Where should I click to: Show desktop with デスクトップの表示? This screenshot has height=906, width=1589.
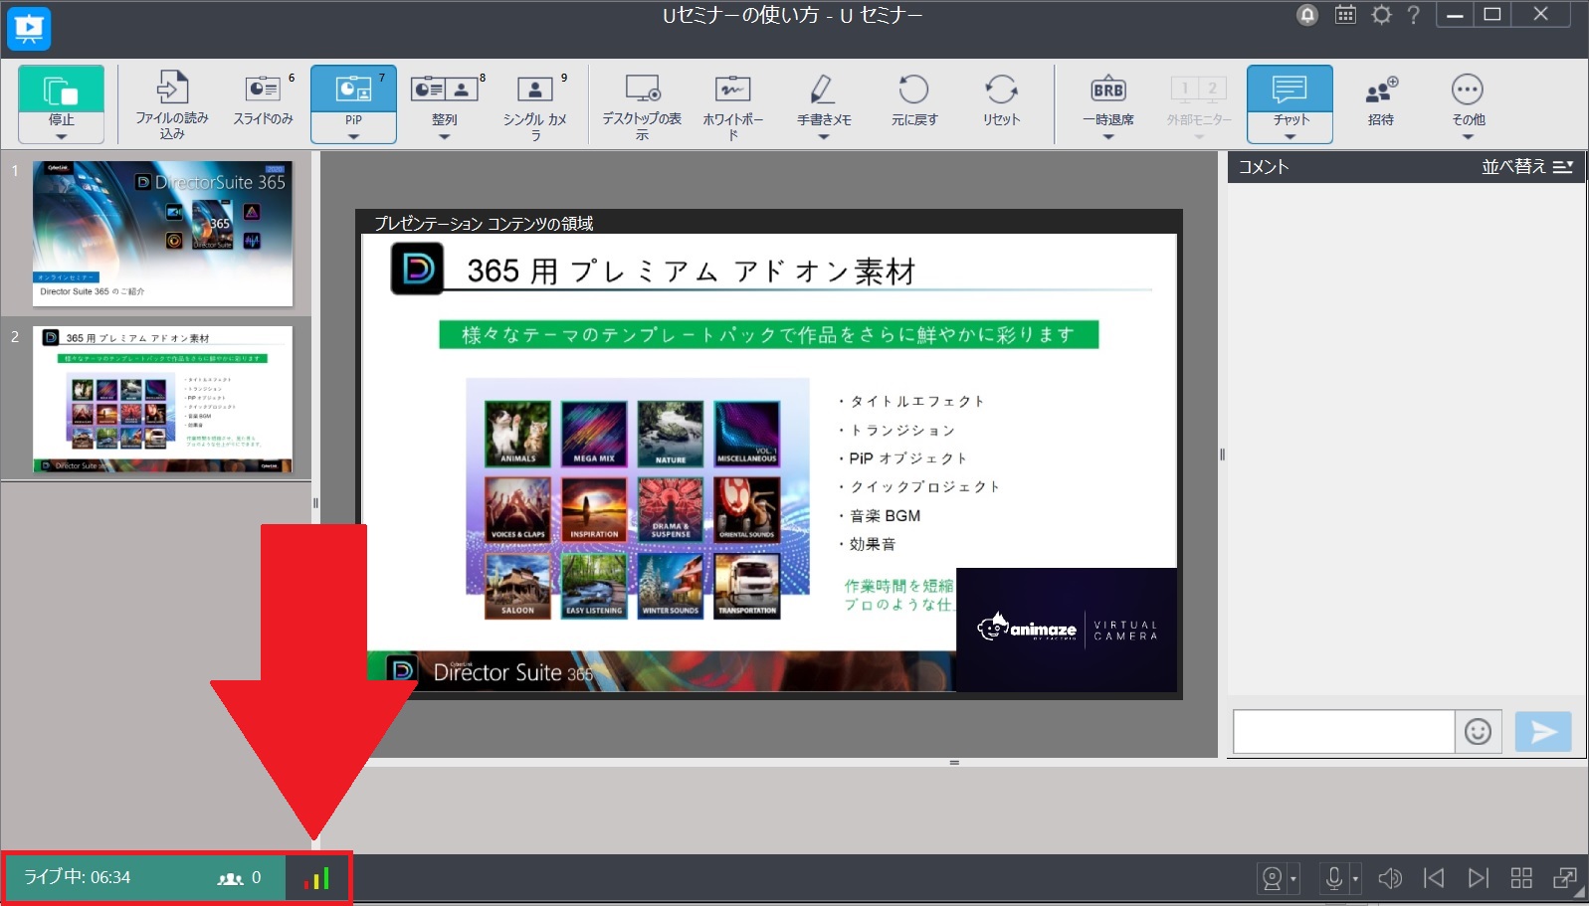pos(642,104)
